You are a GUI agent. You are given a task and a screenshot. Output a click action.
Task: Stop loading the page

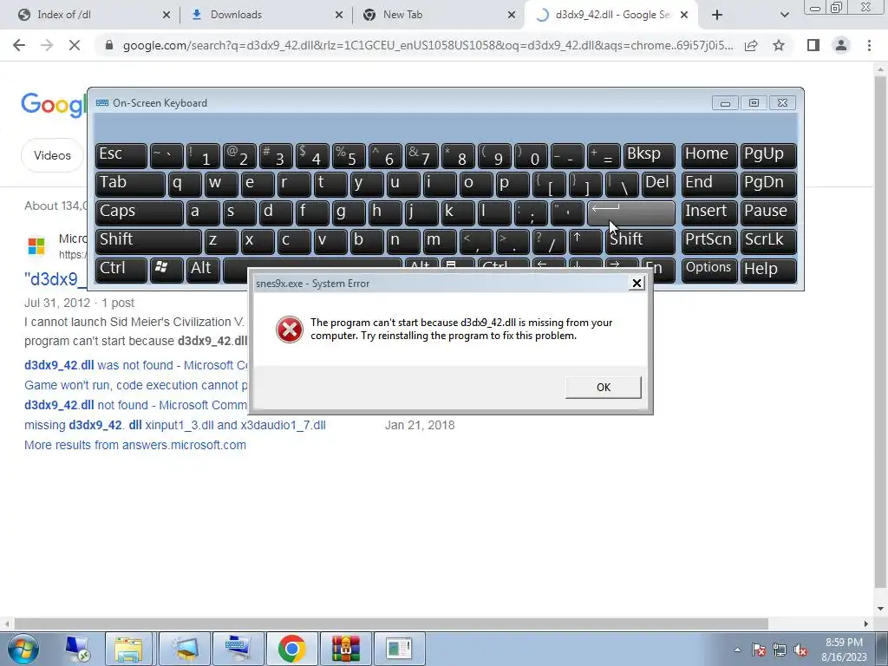coord(75,45)
